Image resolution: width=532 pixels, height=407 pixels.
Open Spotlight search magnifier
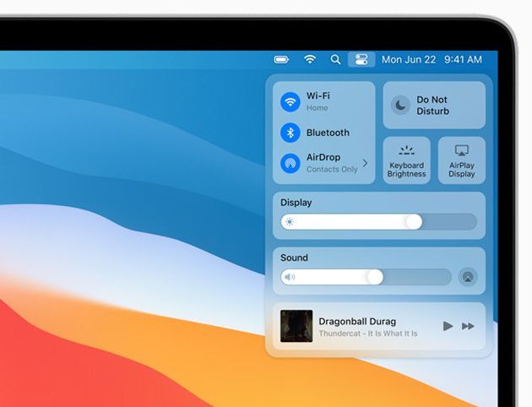[335, 60]
